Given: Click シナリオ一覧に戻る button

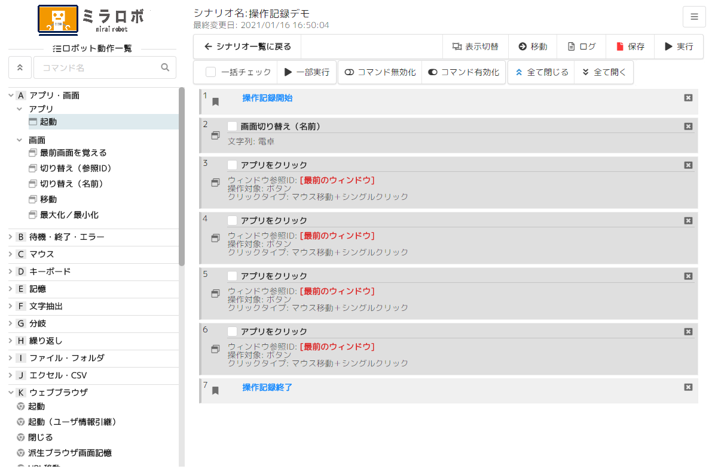Looking at the screenshot, I should [x=247, y=47].
